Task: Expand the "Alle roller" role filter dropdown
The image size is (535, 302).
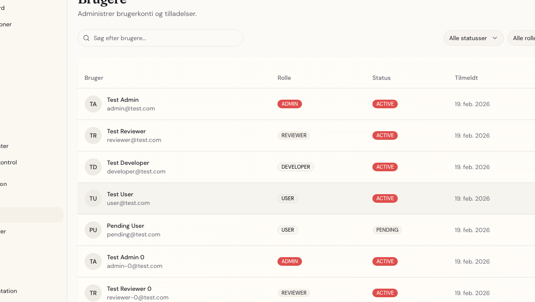Action: click(x=523, y=38)
